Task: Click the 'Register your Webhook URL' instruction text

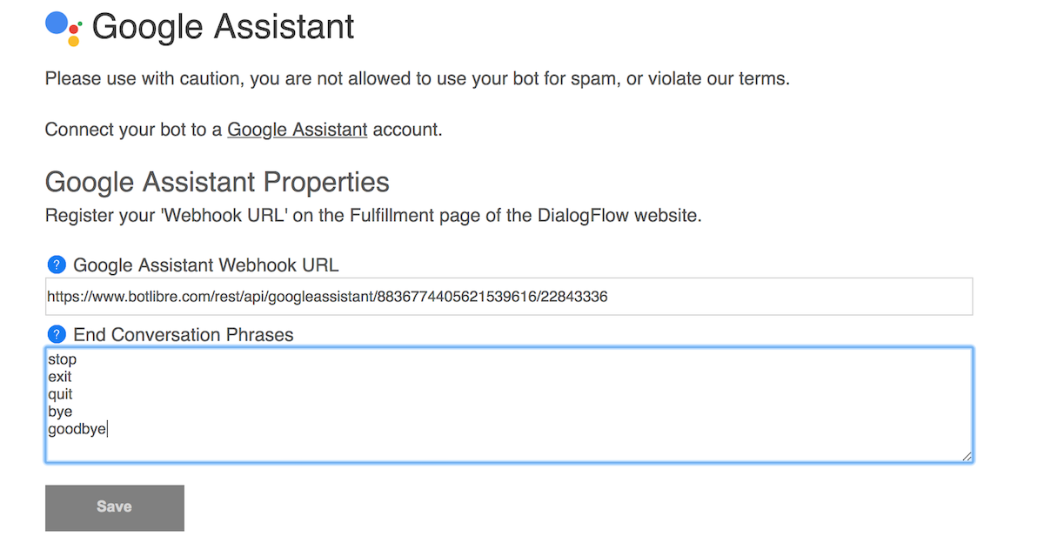Action: coord(373,215)
